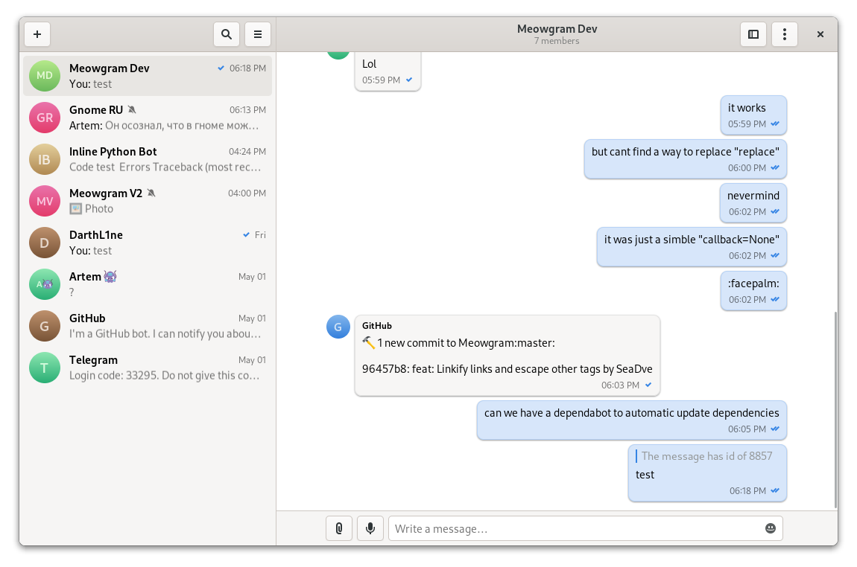Image resolution: width=857 pixels, height=567 pixels.
Task: Select the DarthL1ne D avatar
Action: (44, 243)
